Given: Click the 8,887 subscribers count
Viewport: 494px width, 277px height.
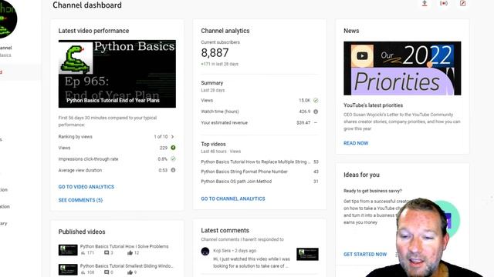Looking at the screenshot, I should [x=215, y=53].
